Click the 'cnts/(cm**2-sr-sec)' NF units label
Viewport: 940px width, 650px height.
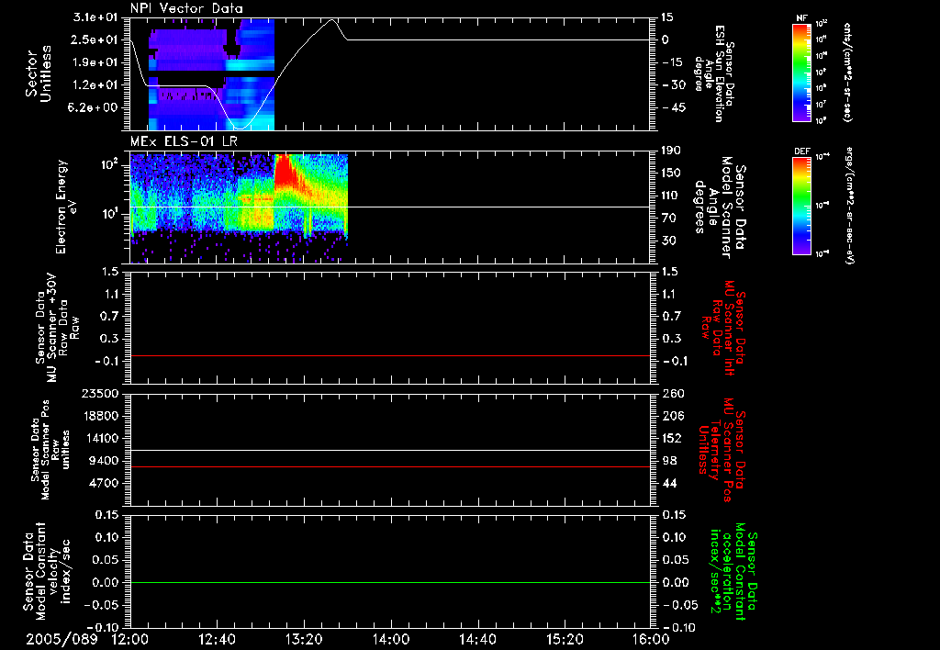tap(847, 73)
